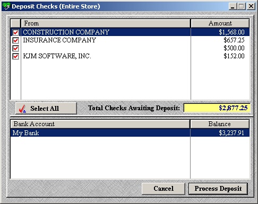Click the Bank Account column header
This screenshot has width=258, height=204.
click(x=100, y=124)
